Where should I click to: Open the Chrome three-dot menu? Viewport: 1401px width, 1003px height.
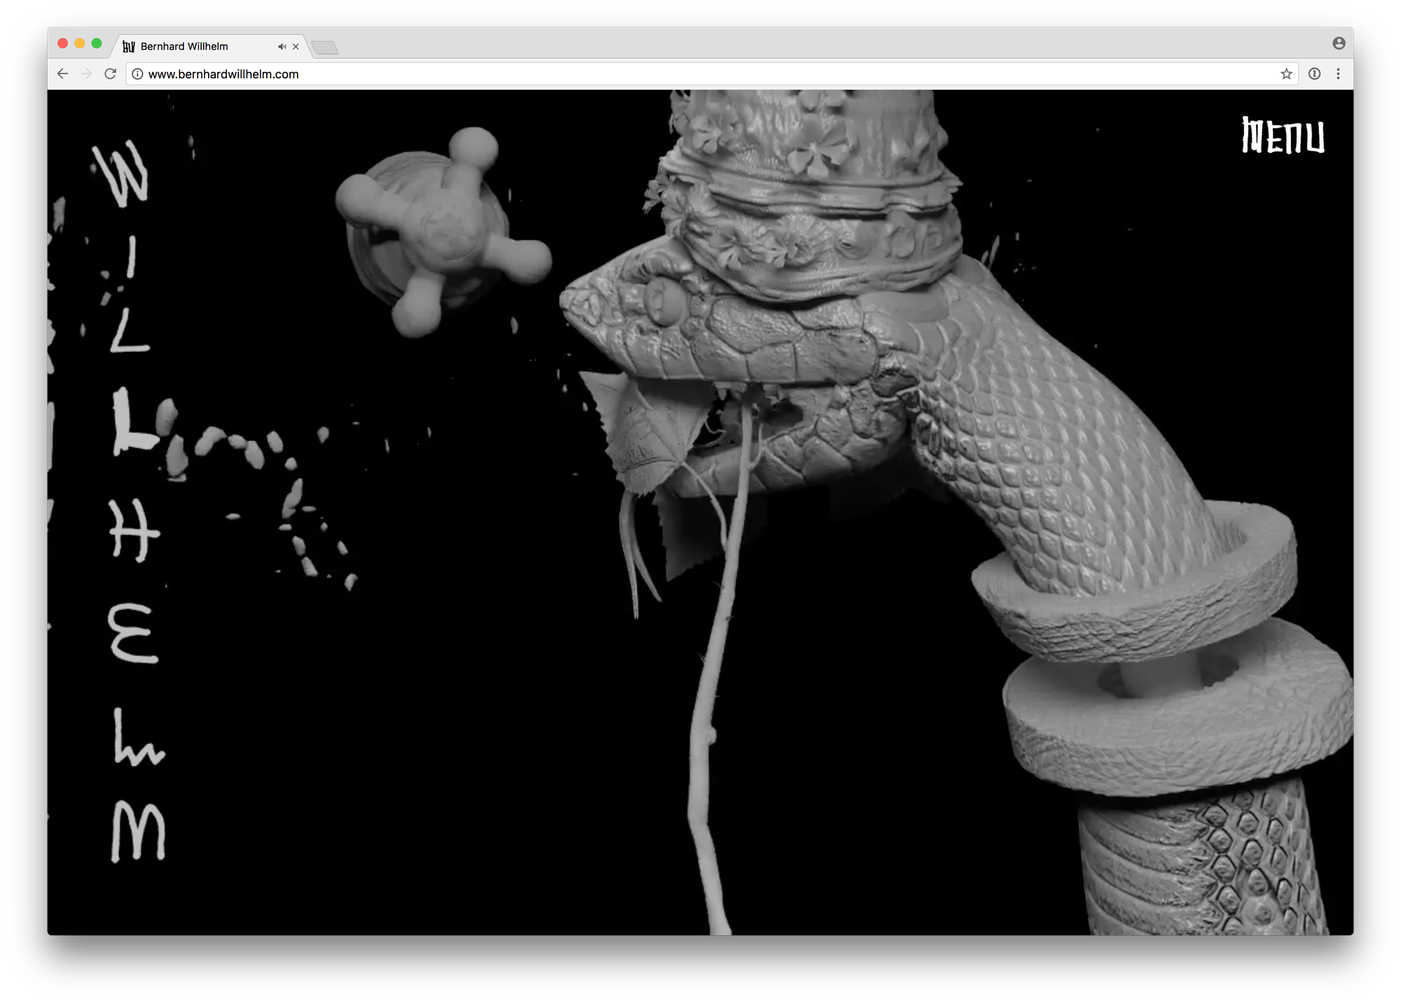point(1338,74)
